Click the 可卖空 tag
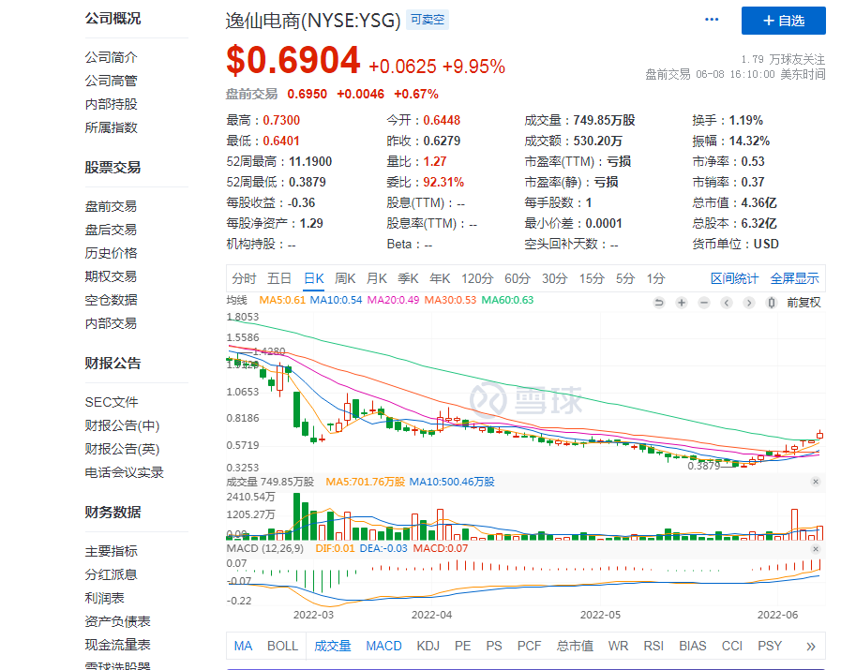The image size is (856, 670). click(428, 21)
